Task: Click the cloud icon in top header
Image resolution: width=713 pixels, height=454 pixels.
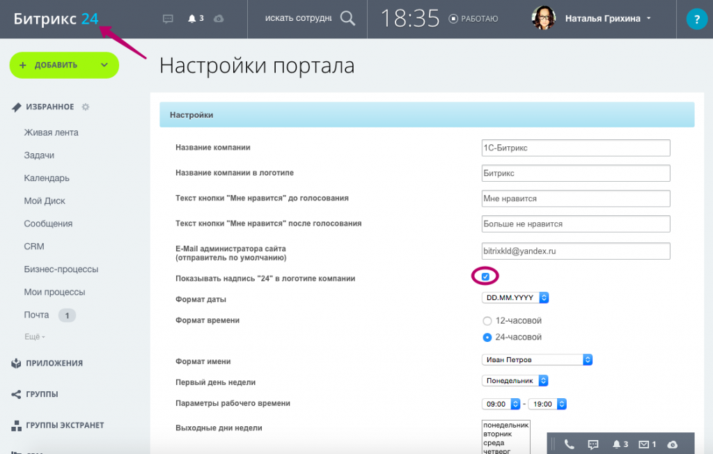Action: click(x=219, y=19)
